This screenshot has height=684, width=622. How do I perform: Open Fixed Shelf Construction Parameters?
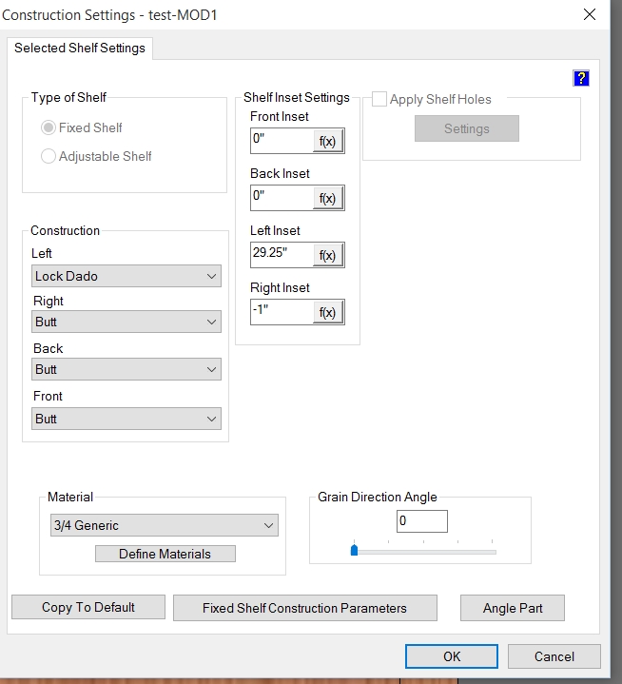tap(304, 608)
